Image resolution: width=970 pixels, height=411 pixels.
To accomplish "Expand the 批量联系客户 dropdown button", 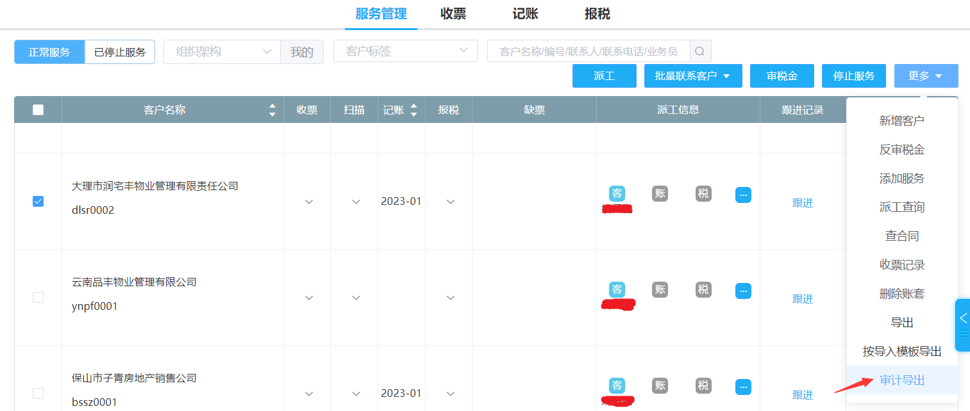I will [x=692, y=76].
